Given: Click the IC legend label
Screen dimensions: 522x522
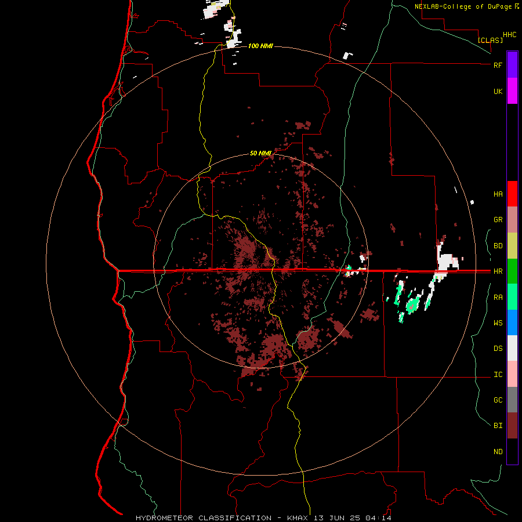Looking at the screenshot, I should (498, 375).
